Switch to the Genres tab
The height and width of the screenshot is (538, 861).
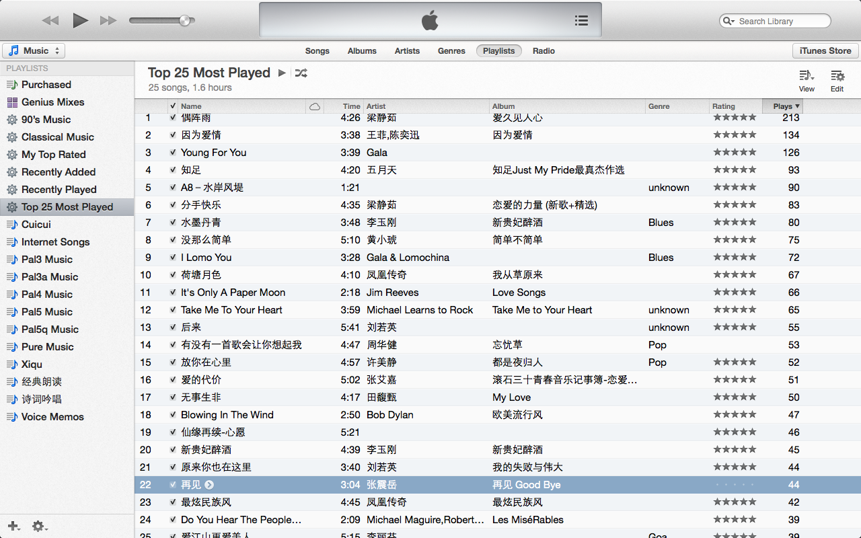451,50
